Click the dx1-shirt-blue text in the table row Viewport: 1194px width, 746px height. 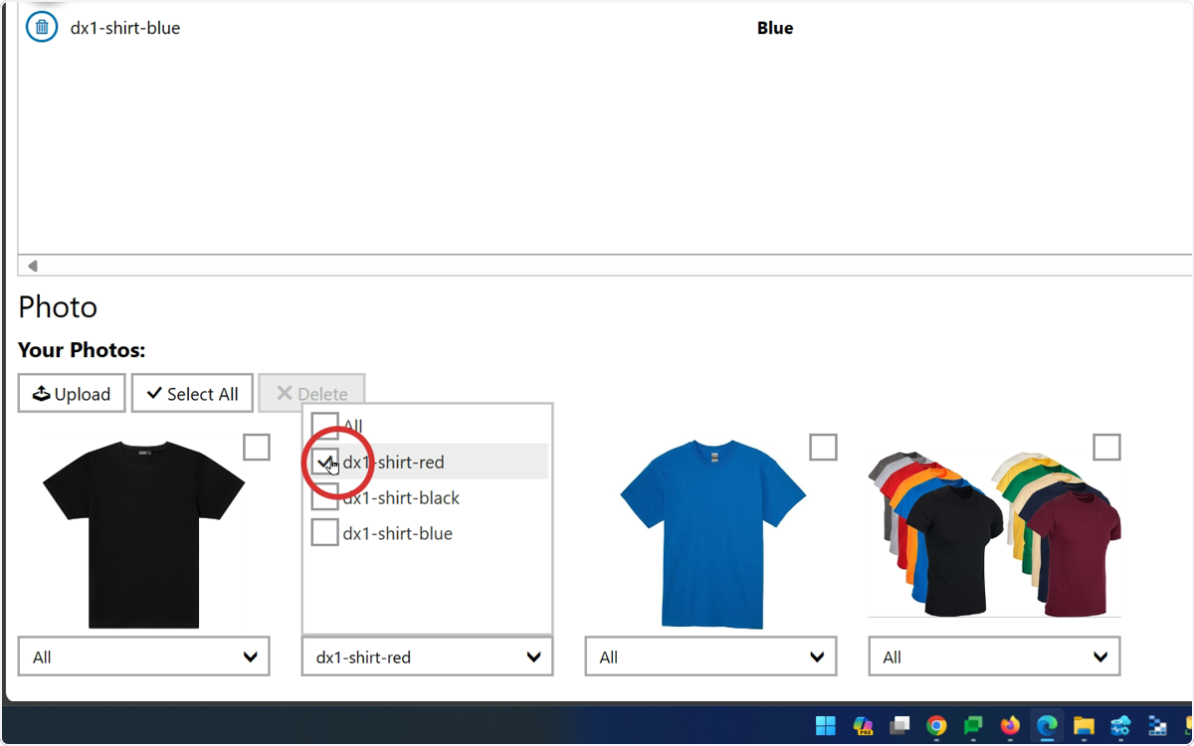(125, 28)
